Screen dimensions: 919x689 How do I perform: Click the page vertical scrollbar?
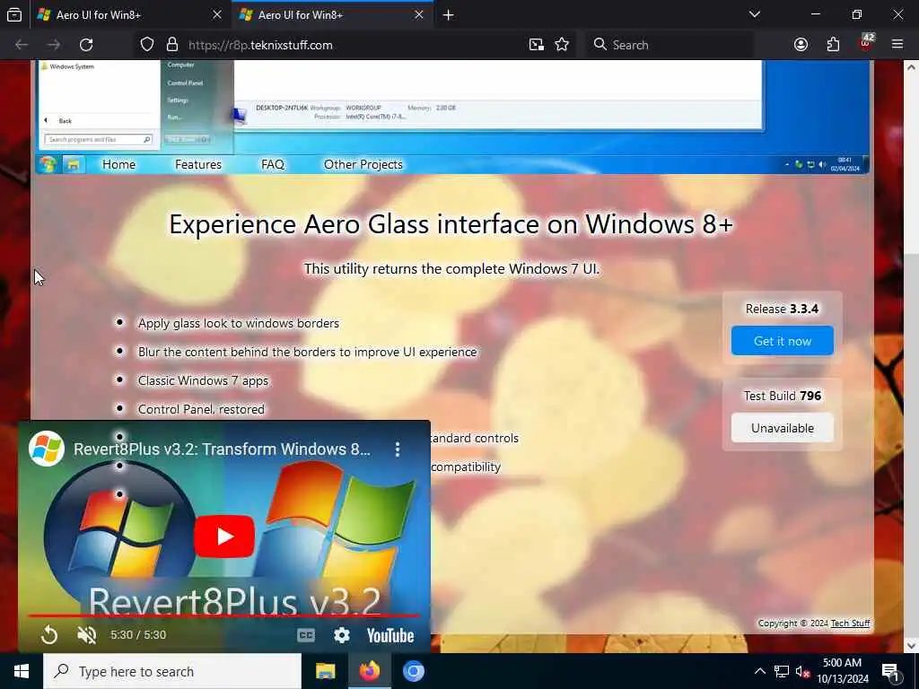coord(911,355)
